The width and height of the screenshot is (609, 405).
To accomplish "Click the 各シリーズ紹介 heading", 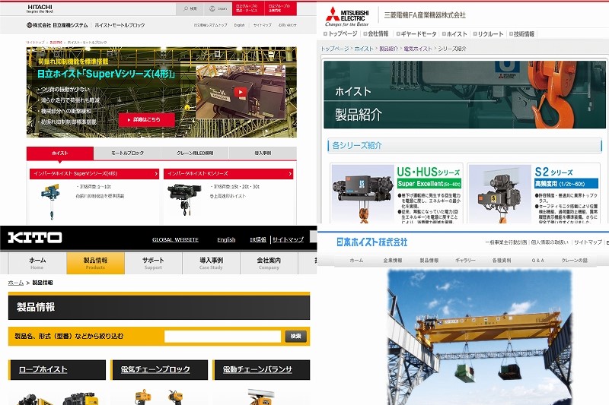I will (x=356, y=145).
